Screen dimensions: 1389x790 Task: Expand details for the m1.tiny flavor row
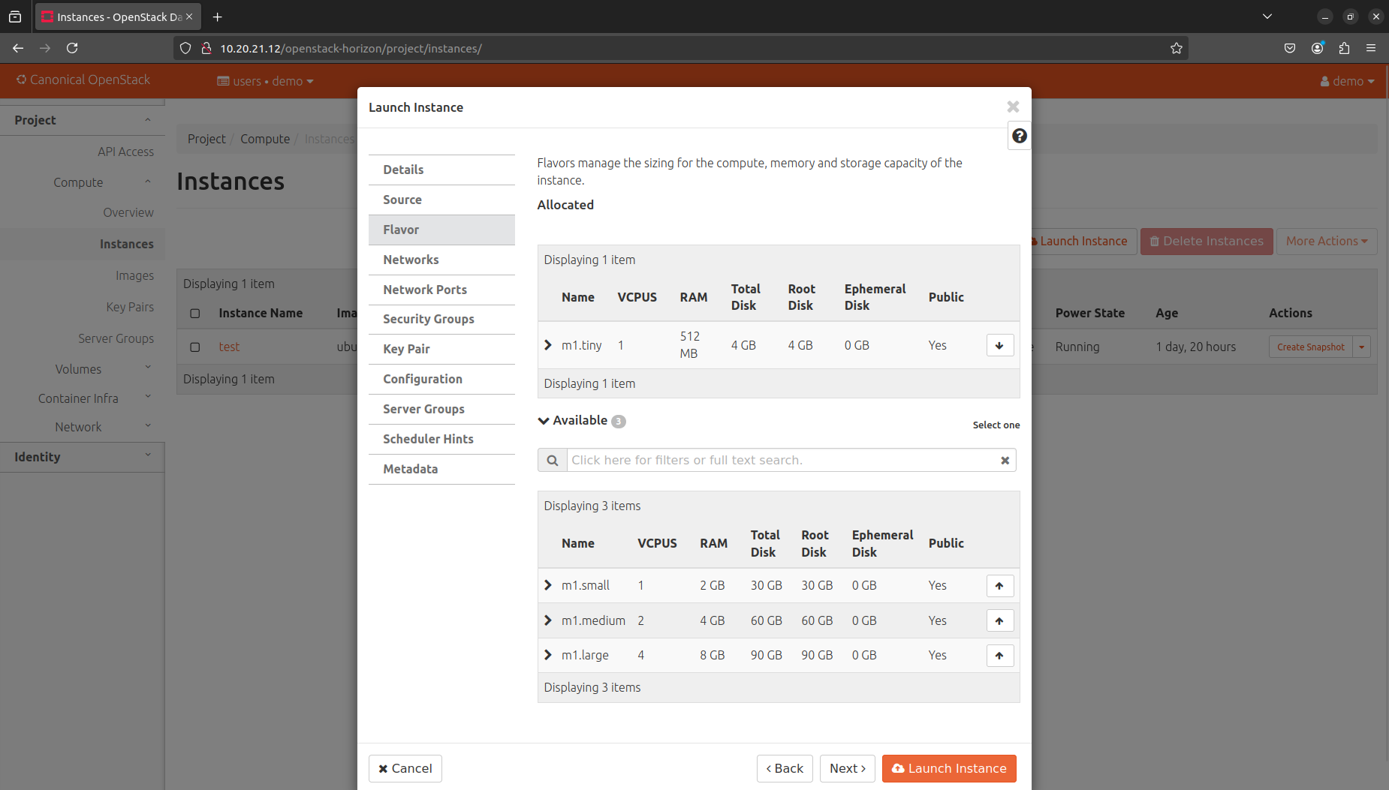[548, 345]
